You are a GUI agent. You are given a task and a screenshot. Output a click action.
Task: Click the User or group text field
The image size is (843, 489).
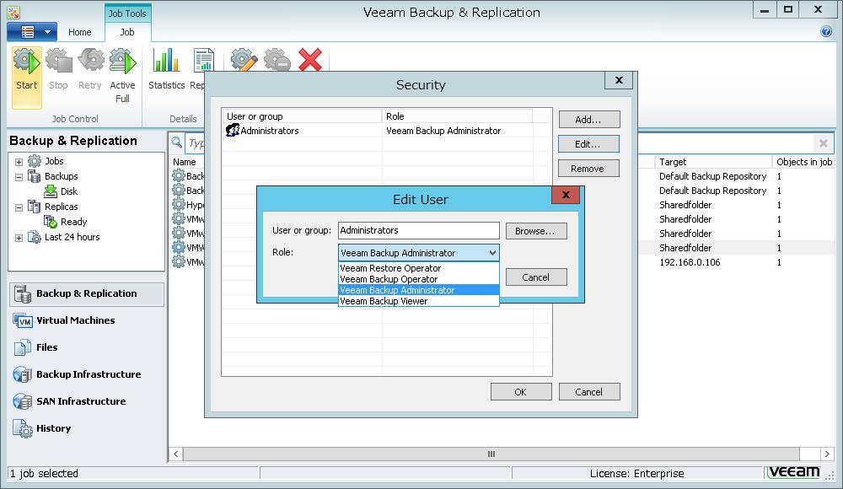tap(419, 230)
